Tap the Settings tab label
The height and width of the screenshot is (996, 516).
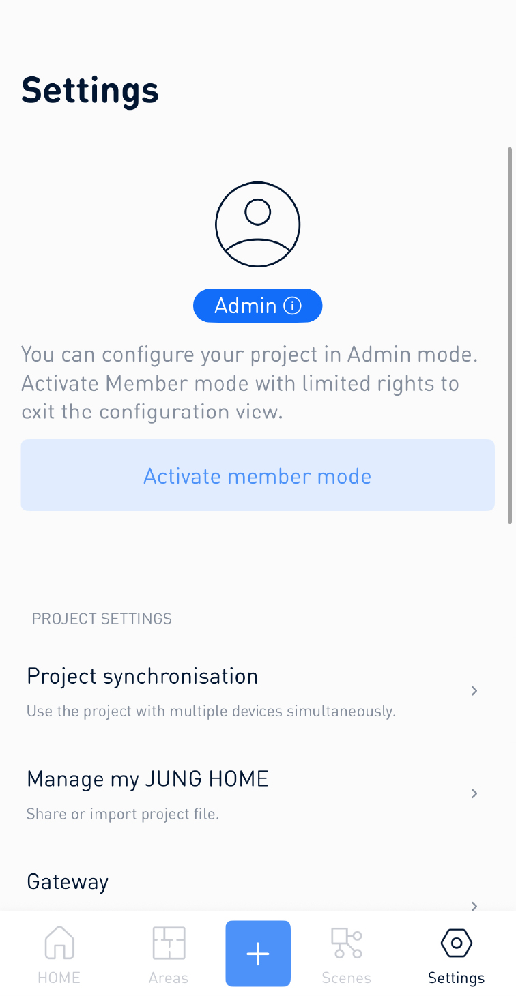[457, 978]
